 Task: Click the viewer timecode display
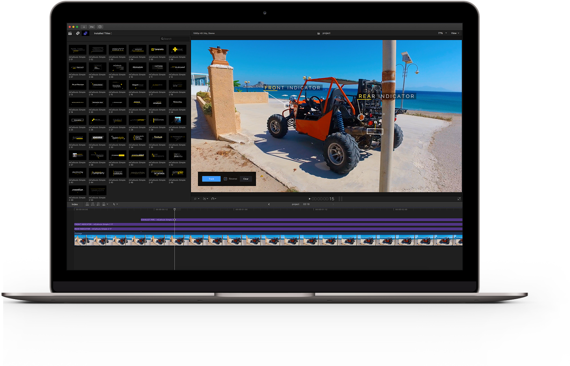click(323, 199)
